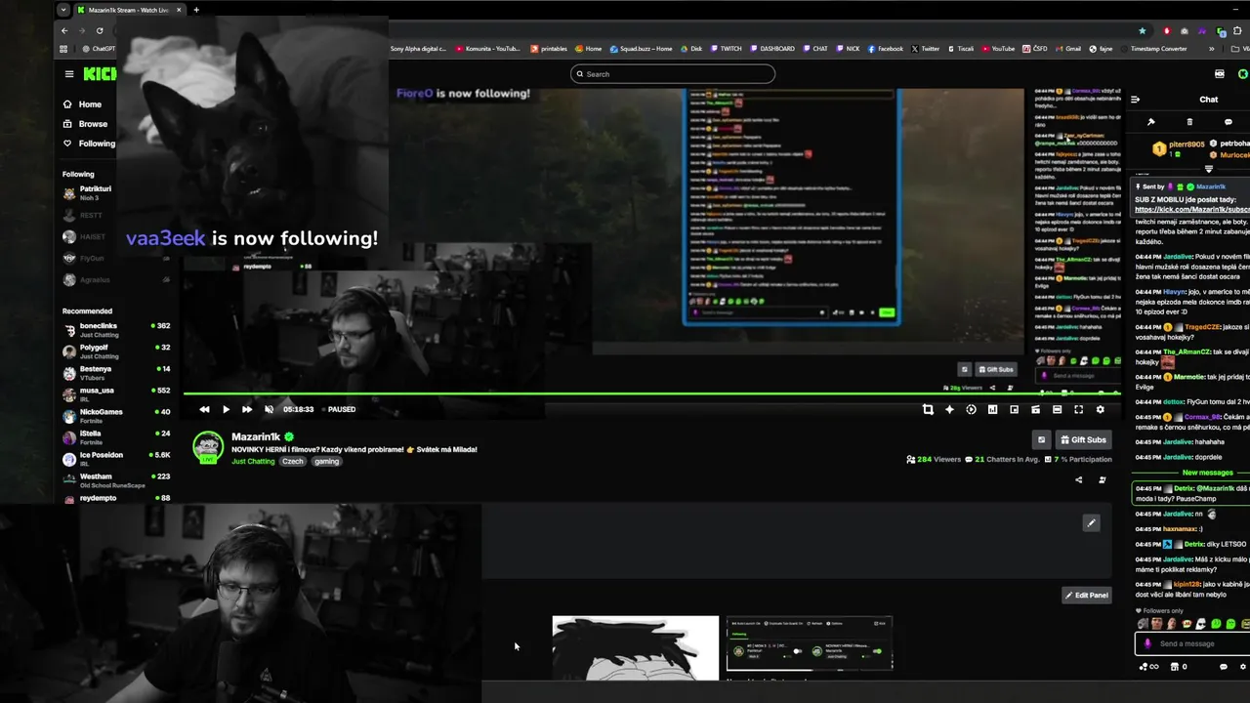Click green Kick profile avatar top right
This screenshot has width=1250, height=703.
click(1242, 74)
